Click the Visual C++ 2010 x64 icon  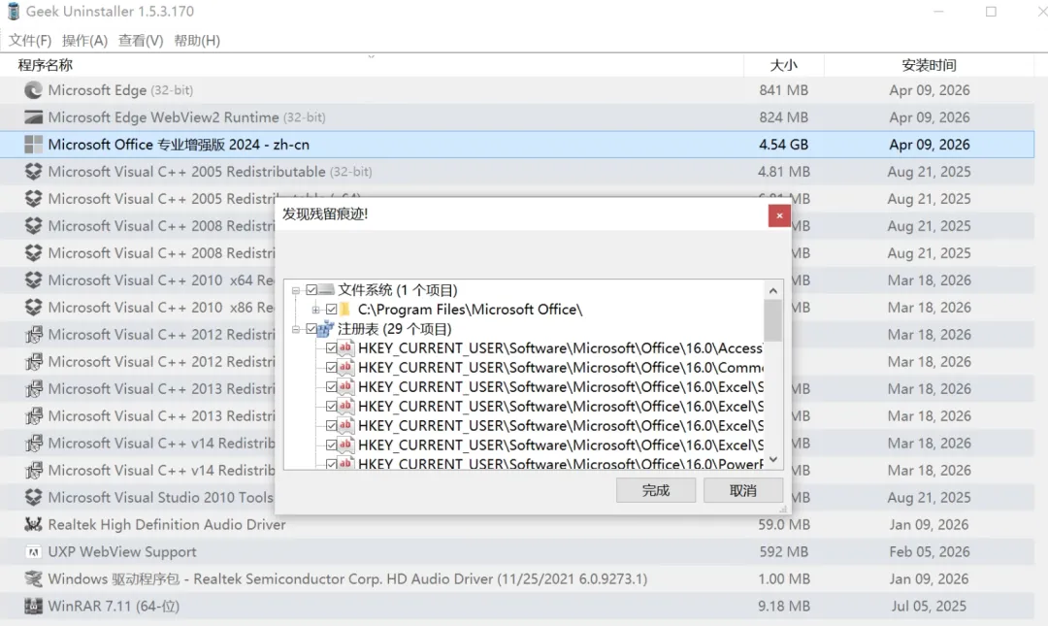[x=33, y=280]
